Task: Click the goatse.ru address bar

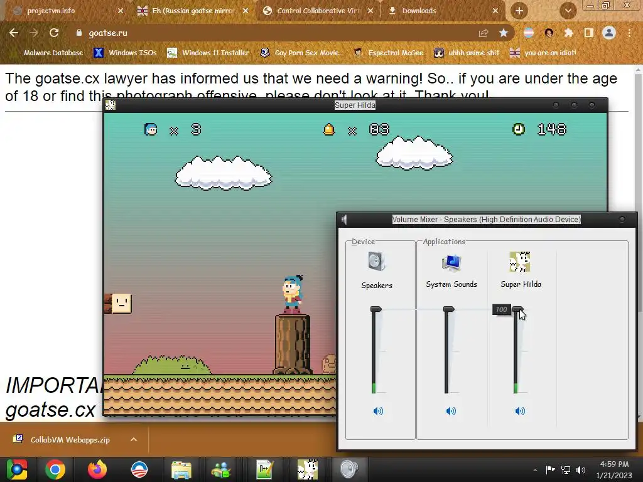Action: (275, 33)
